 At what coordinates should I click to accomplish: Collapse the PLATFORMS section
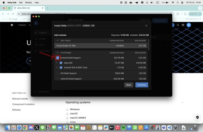pos(58,53)
